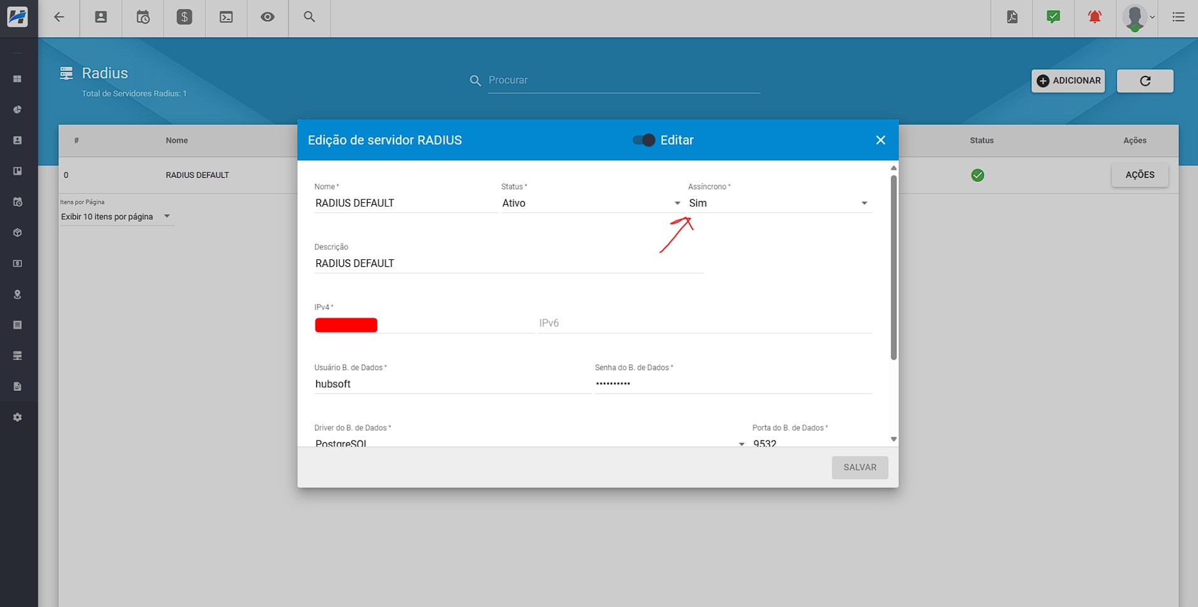Click the dialog scrollbar thumb
The image size is (1198, 607).
tap(894, 267)
